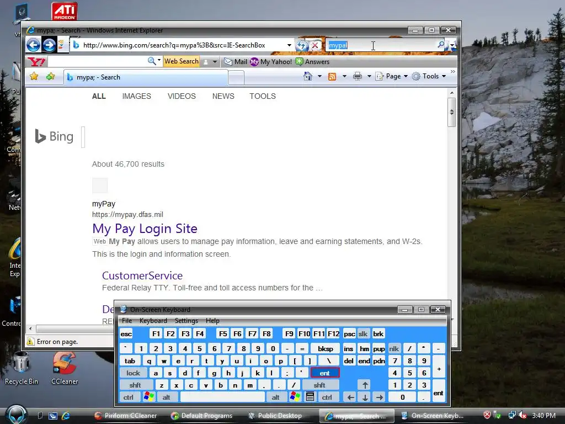
Task: Open the empty new tab button
Action: pyautogui.click(x=236, y=77)
